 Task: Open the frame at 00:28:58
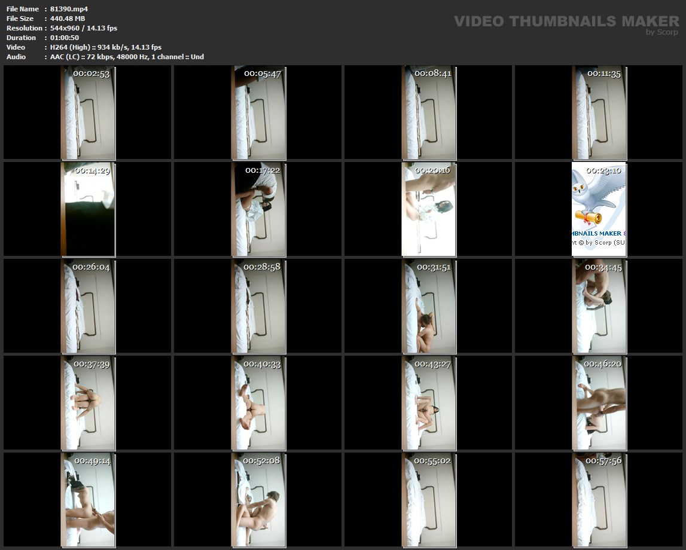point(258,306)
